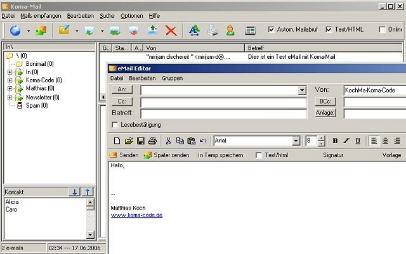Click the printer icon in editor toolbar

pyautogui.click(x=152, y=141)
